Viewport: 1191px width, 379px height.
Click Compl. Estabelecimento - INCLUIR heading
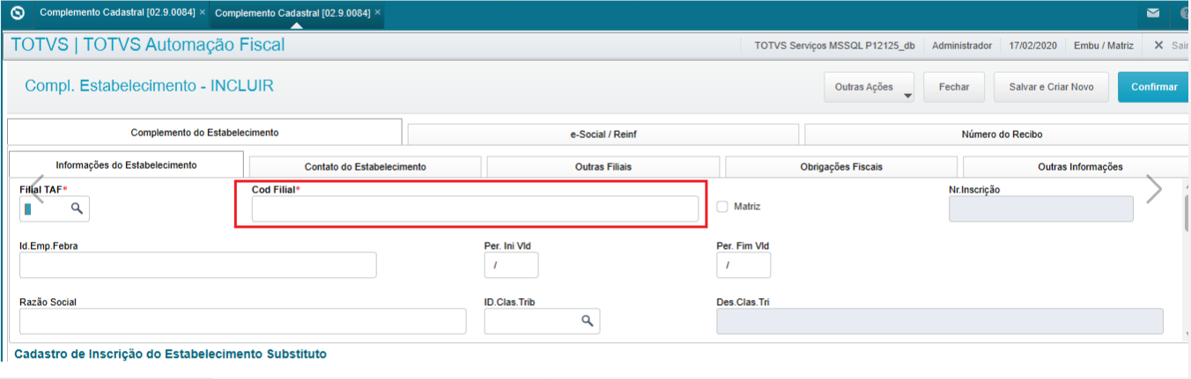coord(149,85)
